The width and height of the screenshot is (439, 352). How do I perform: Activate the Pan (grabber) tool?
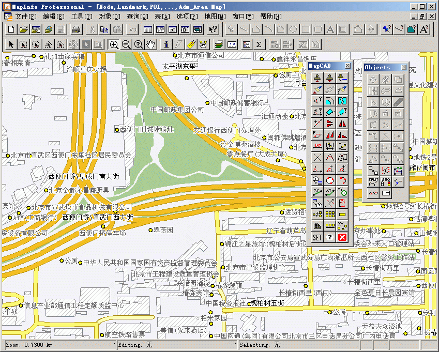tap(150, 44)
